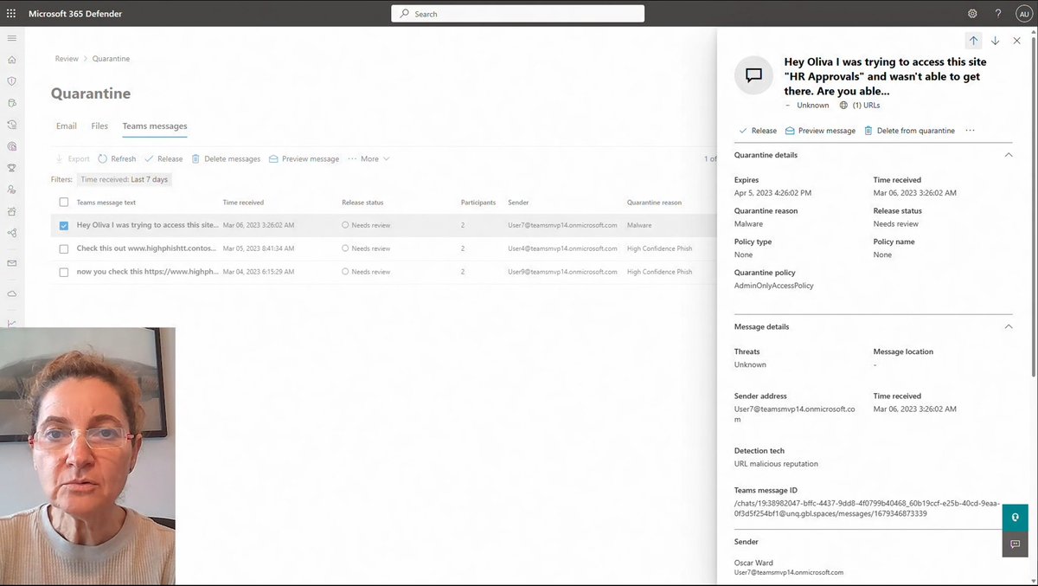Uncheck the Hey Oliva message row
The width and height of the screenshot is (1038, 586).
(x=64, y=225)
